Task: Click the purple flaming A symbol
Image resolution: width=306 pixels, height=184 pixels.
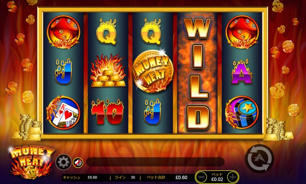Action: click(242, 72)
